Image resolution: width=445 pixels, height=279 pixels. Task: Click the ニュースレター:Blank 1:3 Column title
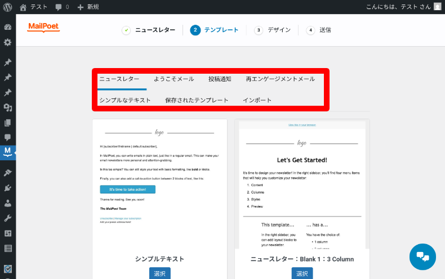click(302, 259)
